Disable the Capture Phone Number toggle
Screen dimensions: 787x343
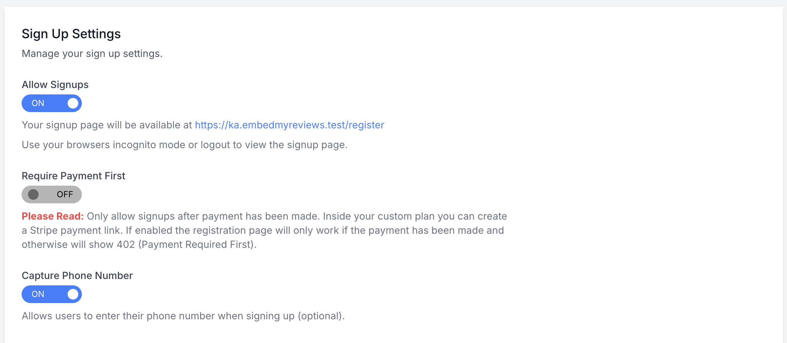(52, 294)
